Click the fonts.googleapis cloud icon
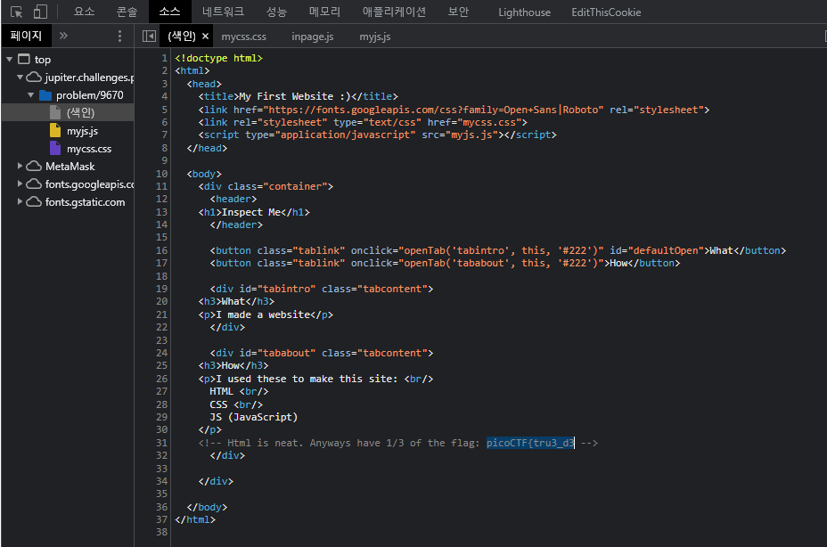The width and height of the screenshot is (827, 547). pos(34,184)
